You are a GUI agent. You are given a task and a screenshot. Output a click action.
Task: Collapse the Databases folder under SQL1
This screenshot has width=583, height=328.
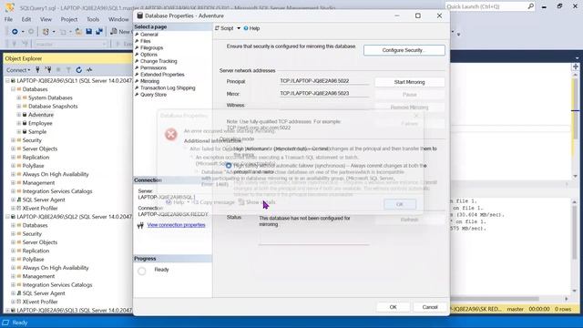(13, 89)
